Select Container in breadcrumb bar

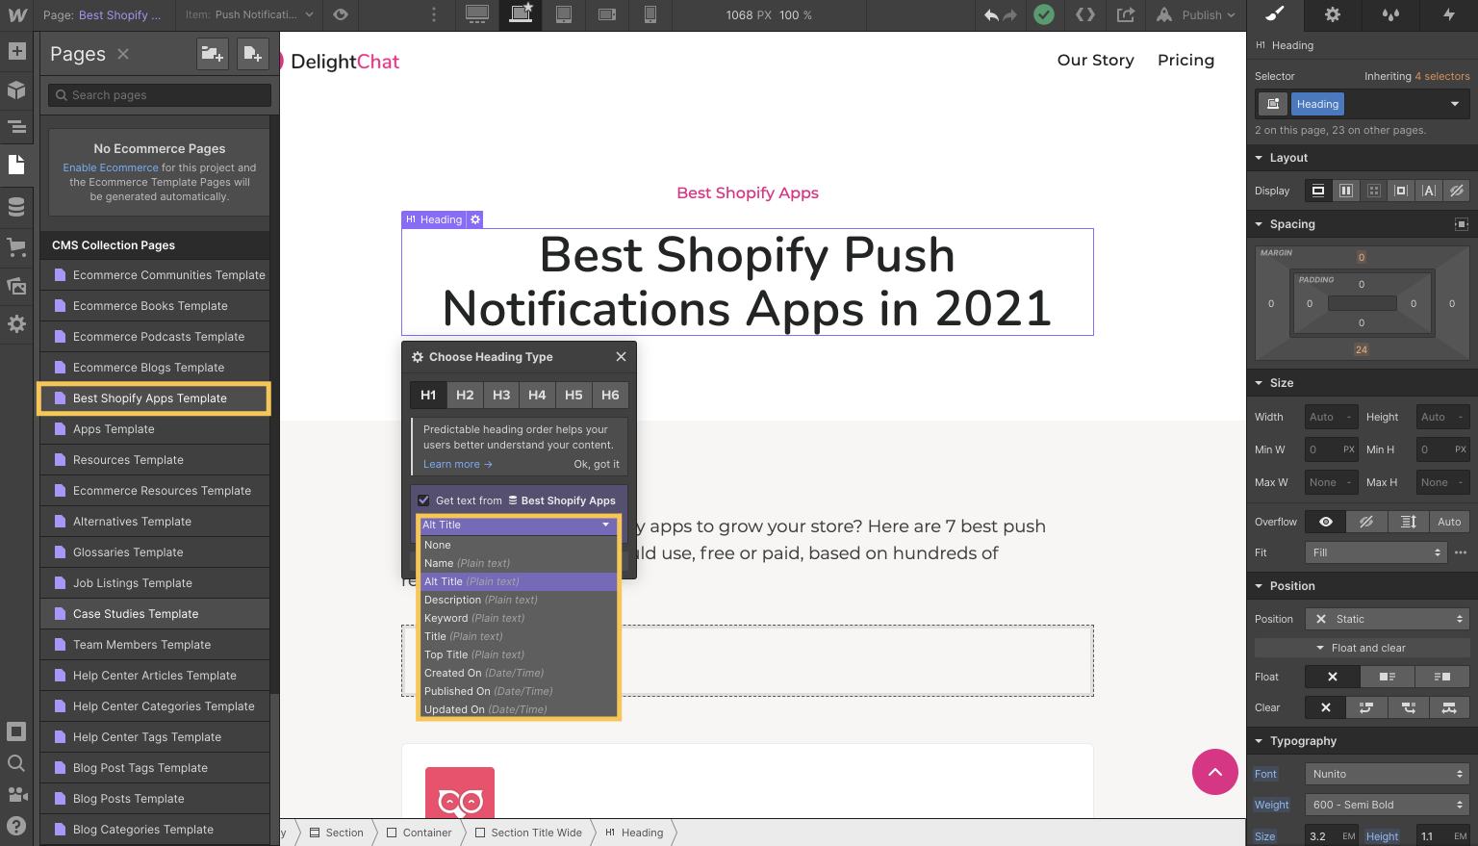(420, 833)
